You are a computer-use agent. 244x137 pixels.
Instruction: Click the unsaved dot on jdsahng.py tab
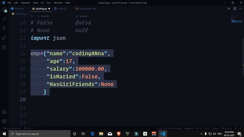coord(49,9)
